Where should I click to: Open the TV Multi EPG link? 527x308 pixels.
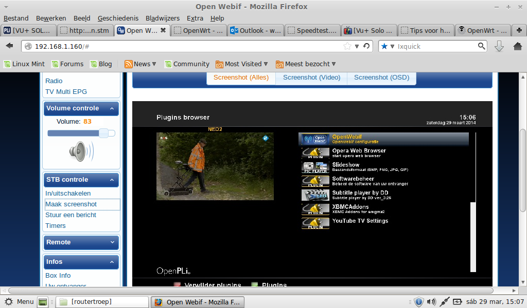coord(66,91)
